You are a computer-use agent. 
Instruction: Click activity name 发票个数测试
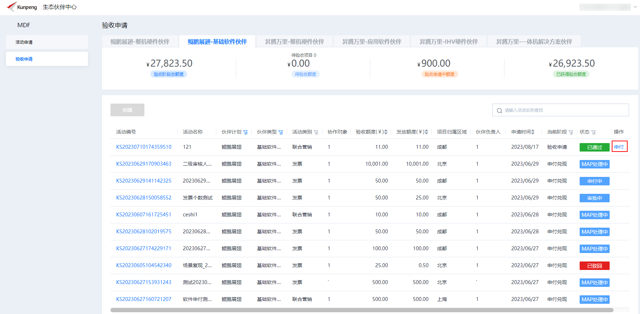click(198, 198)
